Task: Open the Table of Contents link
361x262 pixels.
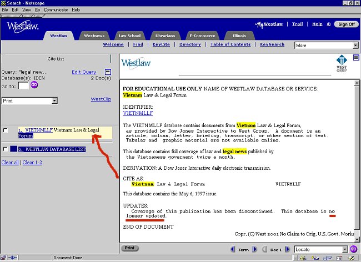Action: (230, 44)
